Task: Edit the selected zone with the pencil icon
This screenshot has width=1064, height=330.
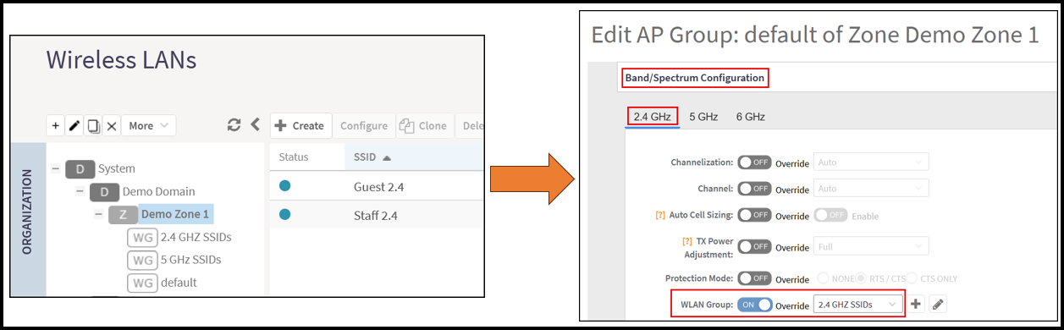Action: [74, 125]
